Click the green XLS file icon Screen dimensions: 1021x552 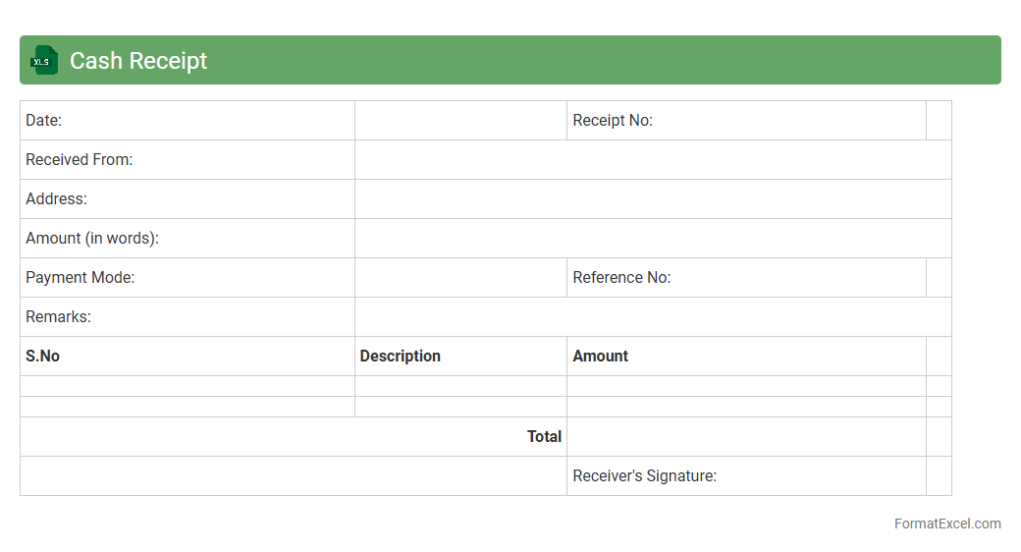(x=44, y=60)
